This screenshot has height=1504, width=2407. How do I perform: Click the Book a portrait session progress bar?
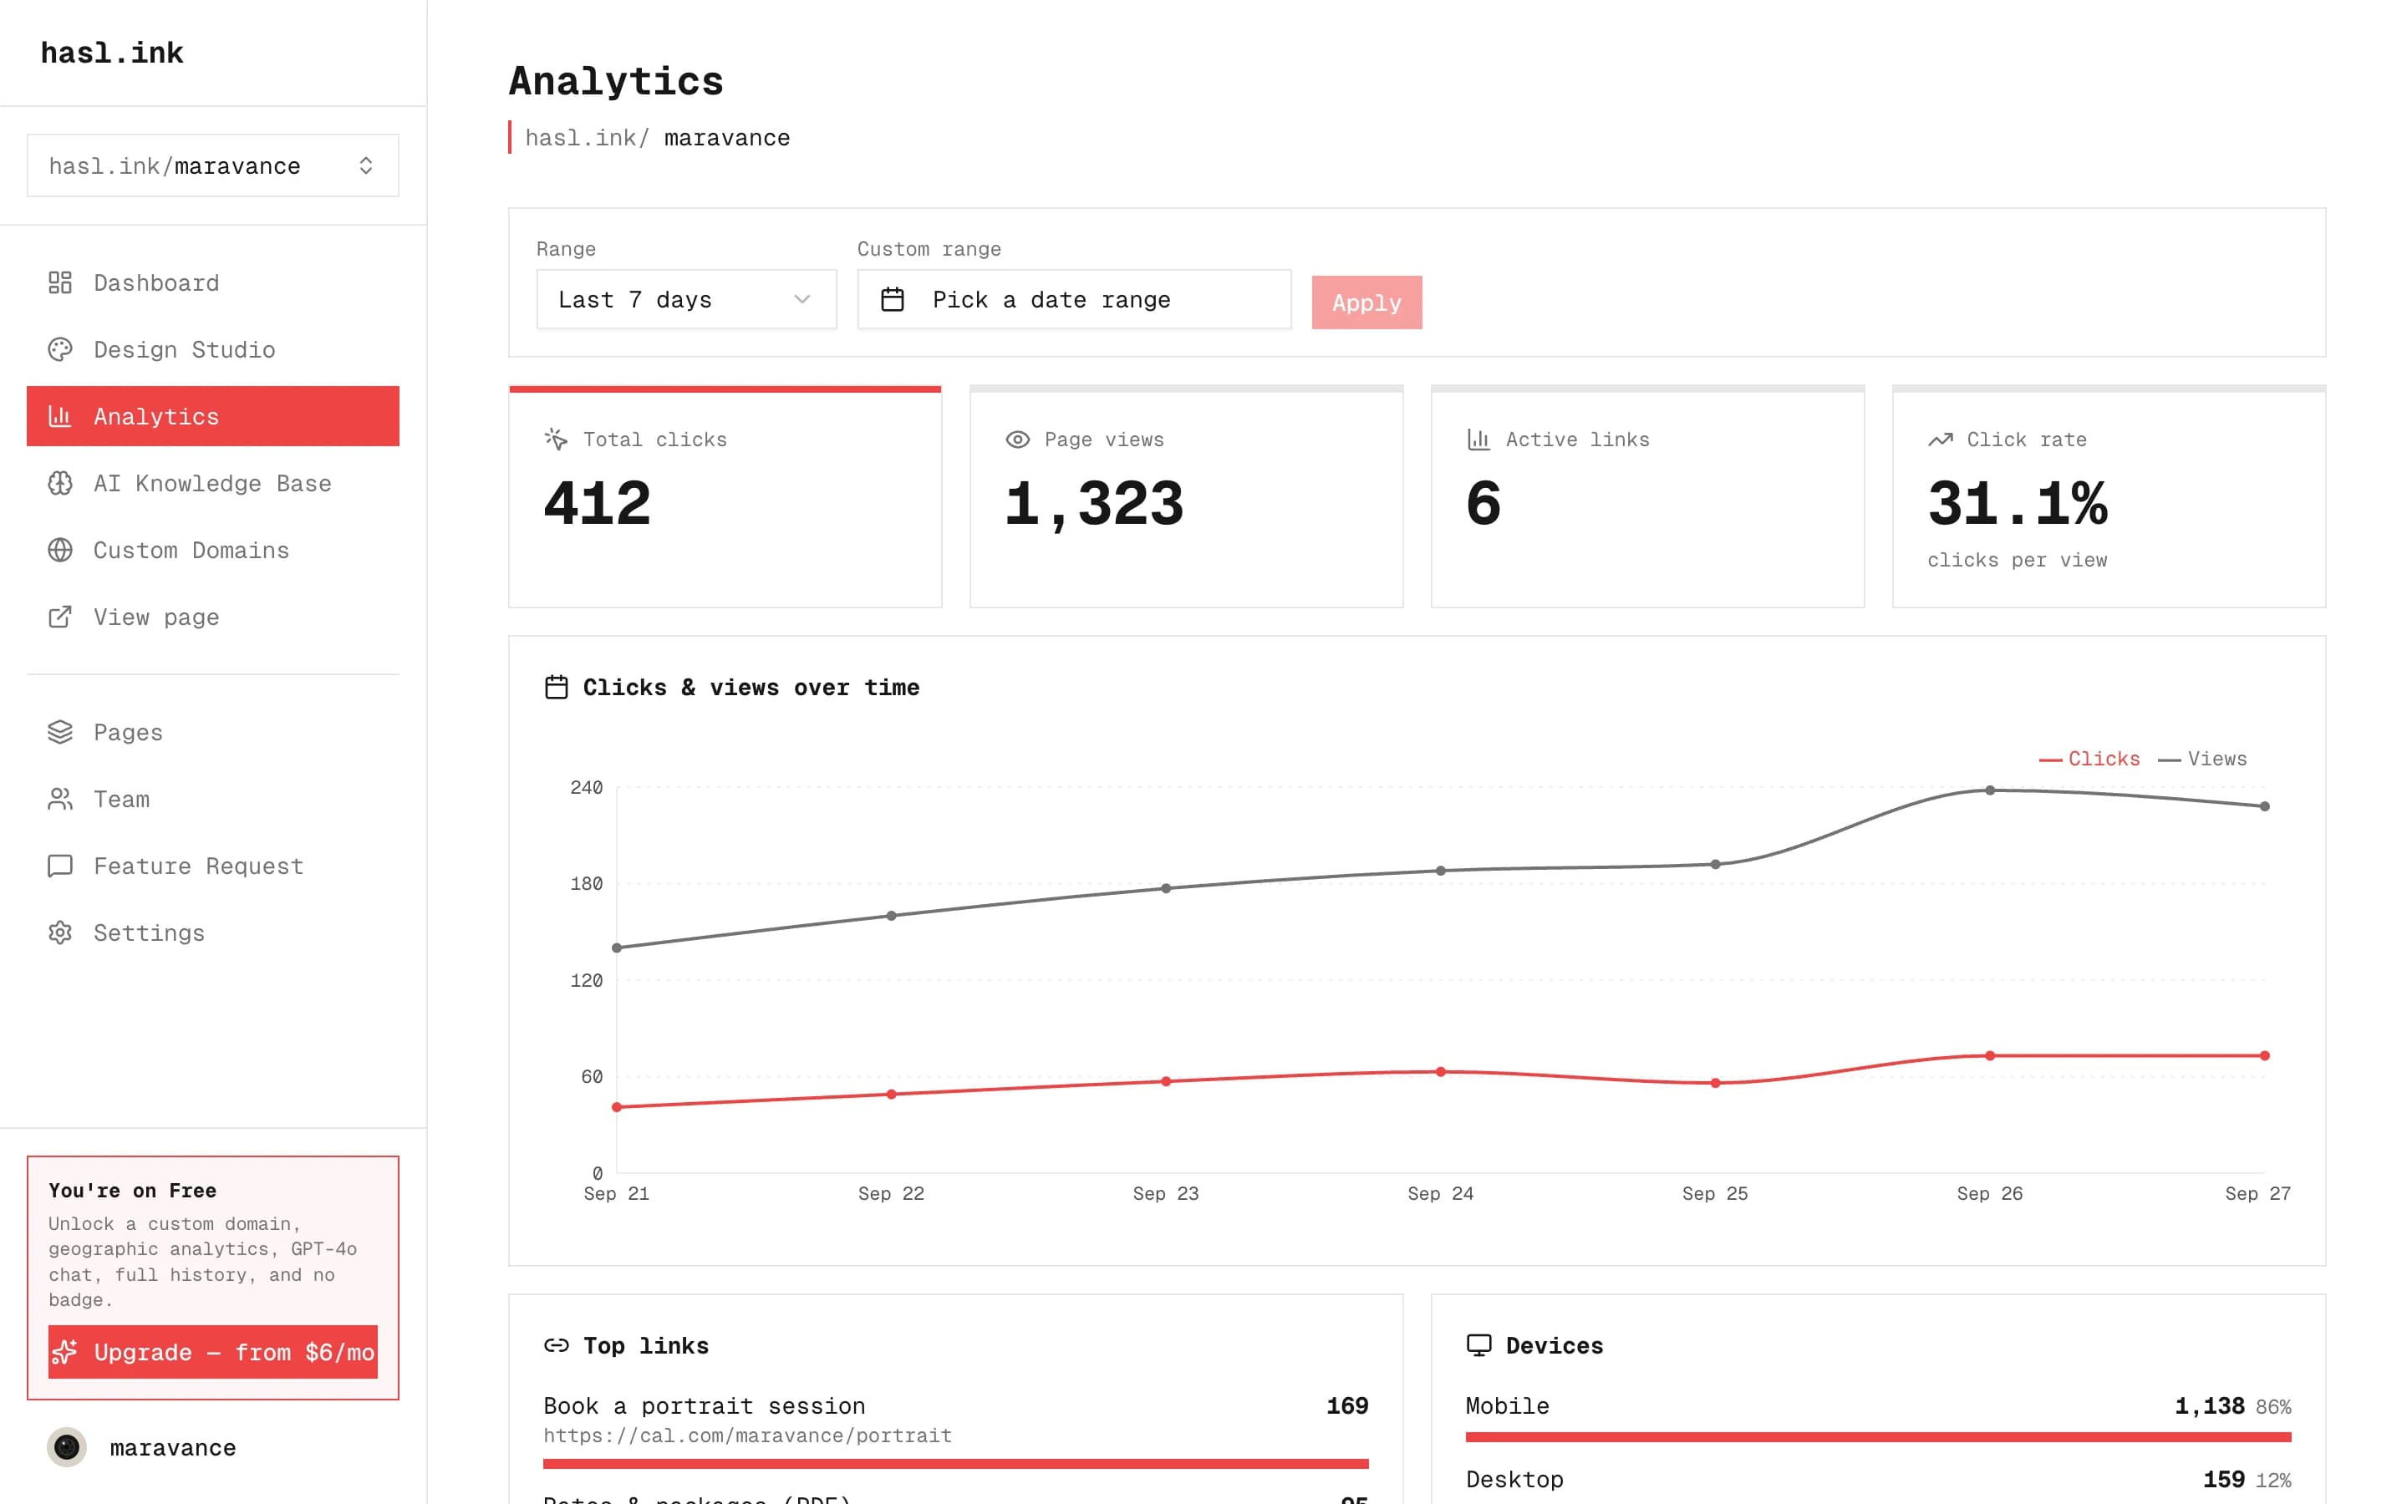pos(956,1464)
